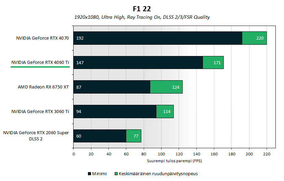Click the x-axis tick label 160
This screenshot has height=181, width=284.
214,154
